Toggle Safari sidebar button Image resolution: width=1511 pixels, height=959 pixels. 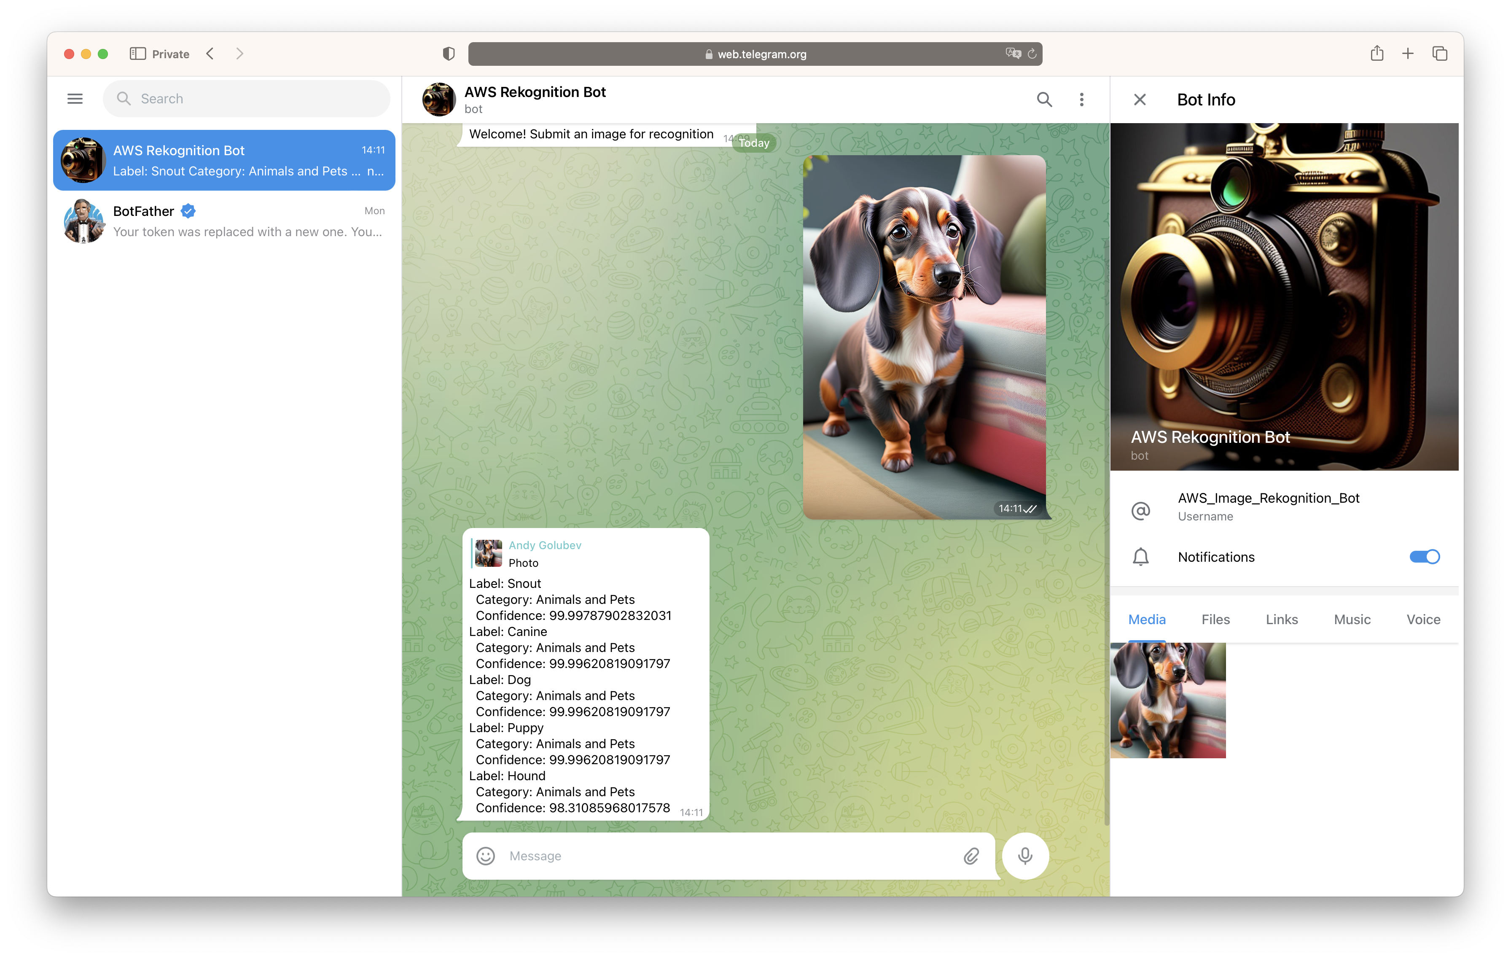pyautogui.click(x=137, y=53)
